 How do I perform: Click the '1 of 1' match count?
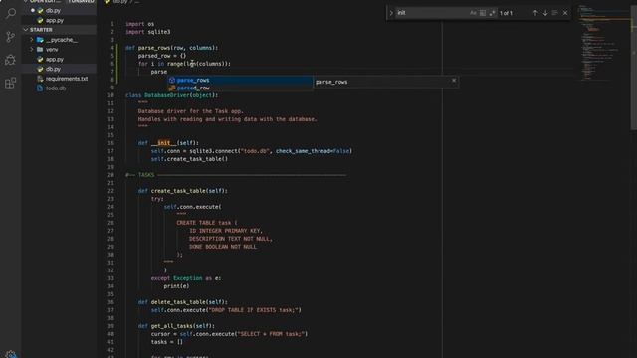tap(506, 13)
